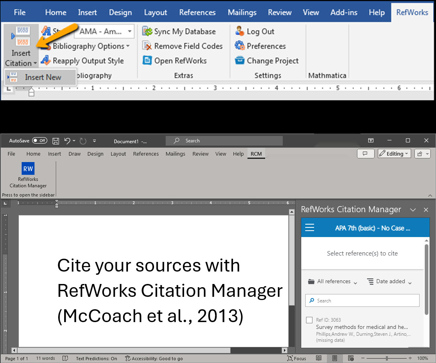This screenshot has height=363, width=436.
Task: Check the Ref ID 3063 reference checkbox
Action: point(309,320)
